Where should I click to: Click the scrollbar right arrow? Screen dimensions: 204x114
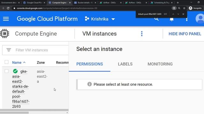tap(67, 113)
